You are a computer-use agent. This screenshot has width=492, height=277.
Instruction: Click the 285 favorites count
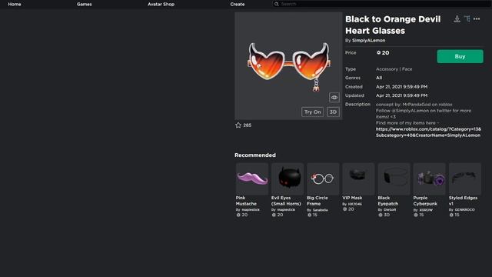248,125
